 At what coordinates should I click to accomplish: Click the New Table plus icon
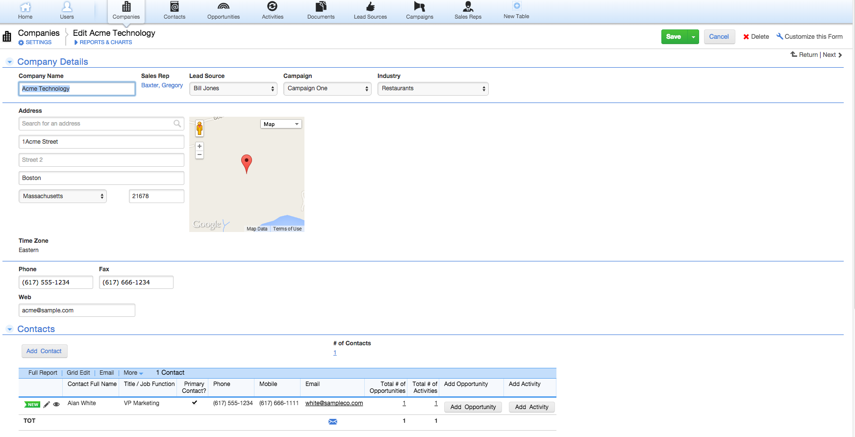click(517, 6)
